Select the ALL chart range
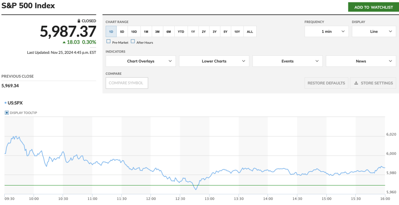The image size is (399, 205). [x=250, y=32]
